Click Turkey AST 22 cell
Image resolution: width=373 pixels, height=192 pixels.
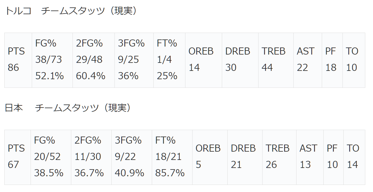pyautogui.click(x=308, y=60)
